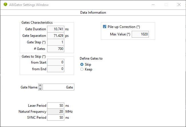
Task: Click the MHz unit label
Action: (69, 112)
